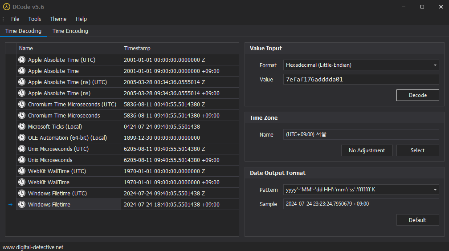Viewport: 449px width, 251px height.
Task: Click the Name column header
Action: click(69, 49)
